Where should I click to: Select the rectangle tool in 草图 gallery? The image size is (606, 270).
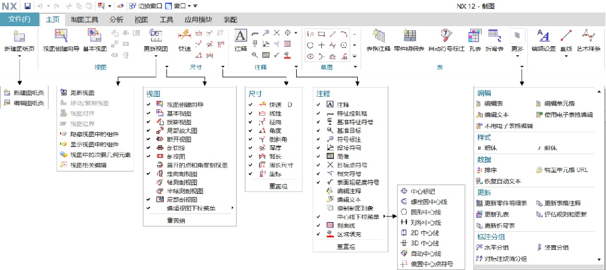click(321, 34)
